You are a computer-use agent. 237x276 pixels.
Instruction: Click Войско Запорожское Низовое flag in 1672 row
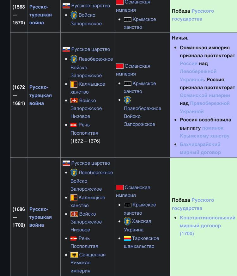point(74,101)
